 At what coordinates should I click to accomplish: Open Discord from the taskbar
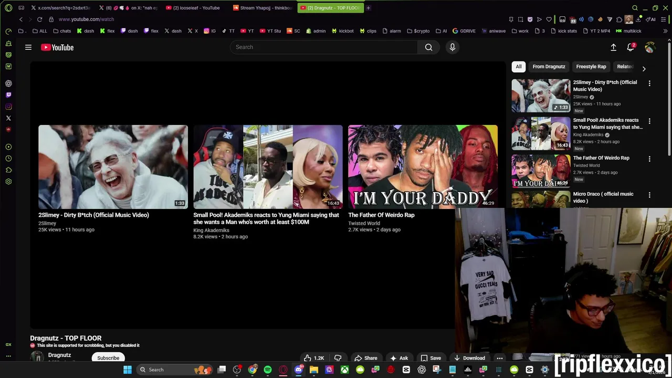pyautogui.click(x=299, y=370)
